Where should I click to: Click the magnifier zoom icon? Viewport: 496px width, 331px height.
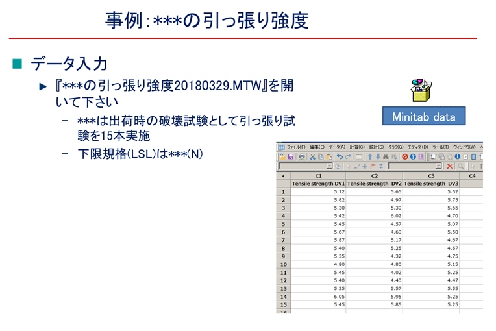(x=460, y=166)
